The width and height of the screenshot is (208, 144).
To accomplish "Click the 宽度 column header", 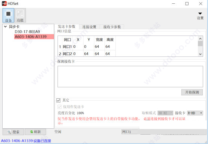I will [99, 40].
